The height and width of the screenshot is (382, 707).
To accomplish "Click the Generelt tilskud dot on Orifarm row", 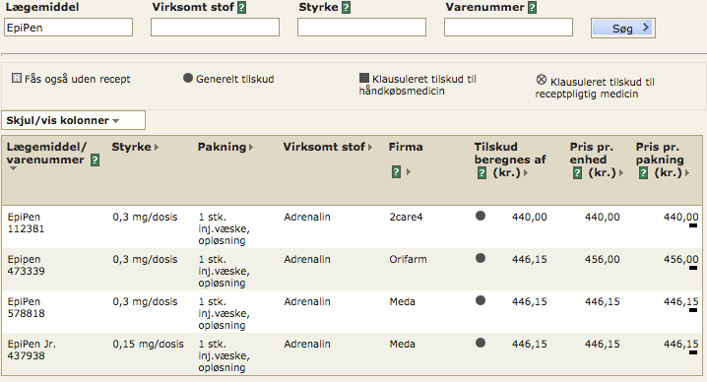I will (481, 258).
